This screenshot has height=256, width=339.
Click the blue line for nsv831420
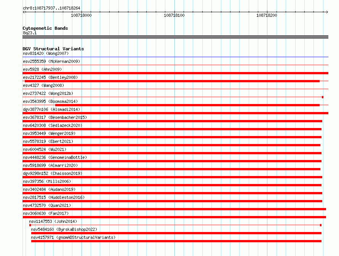(175, 57)
